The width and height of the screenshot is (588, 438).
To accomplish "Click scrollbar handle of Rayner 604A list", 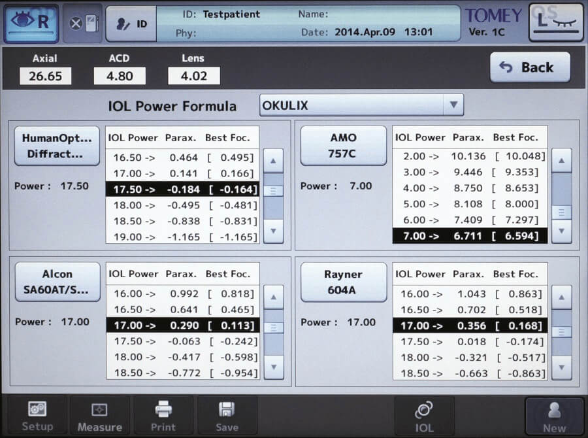I will (562, 332).
